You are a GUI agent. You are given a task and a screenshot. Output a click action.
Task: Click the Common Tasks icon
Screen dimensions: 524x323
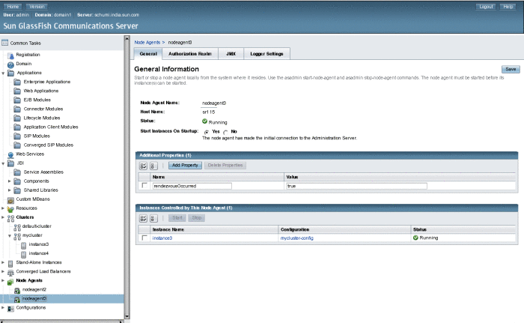(4, 43)
